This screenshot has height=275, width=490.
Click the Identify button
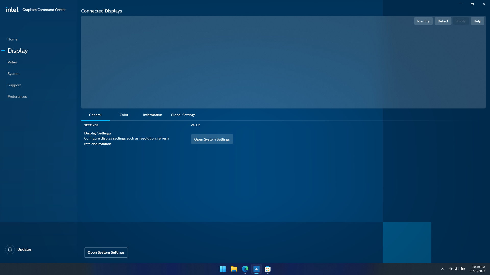point(423,21)
